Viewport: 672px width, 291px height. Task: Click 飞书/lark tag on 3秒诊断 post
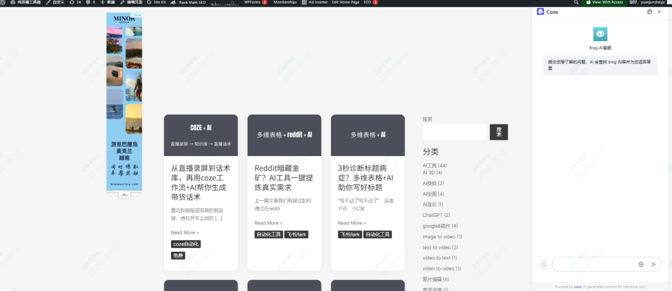click(x=350, y=234)
